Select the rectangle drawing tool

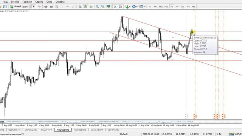51,7
